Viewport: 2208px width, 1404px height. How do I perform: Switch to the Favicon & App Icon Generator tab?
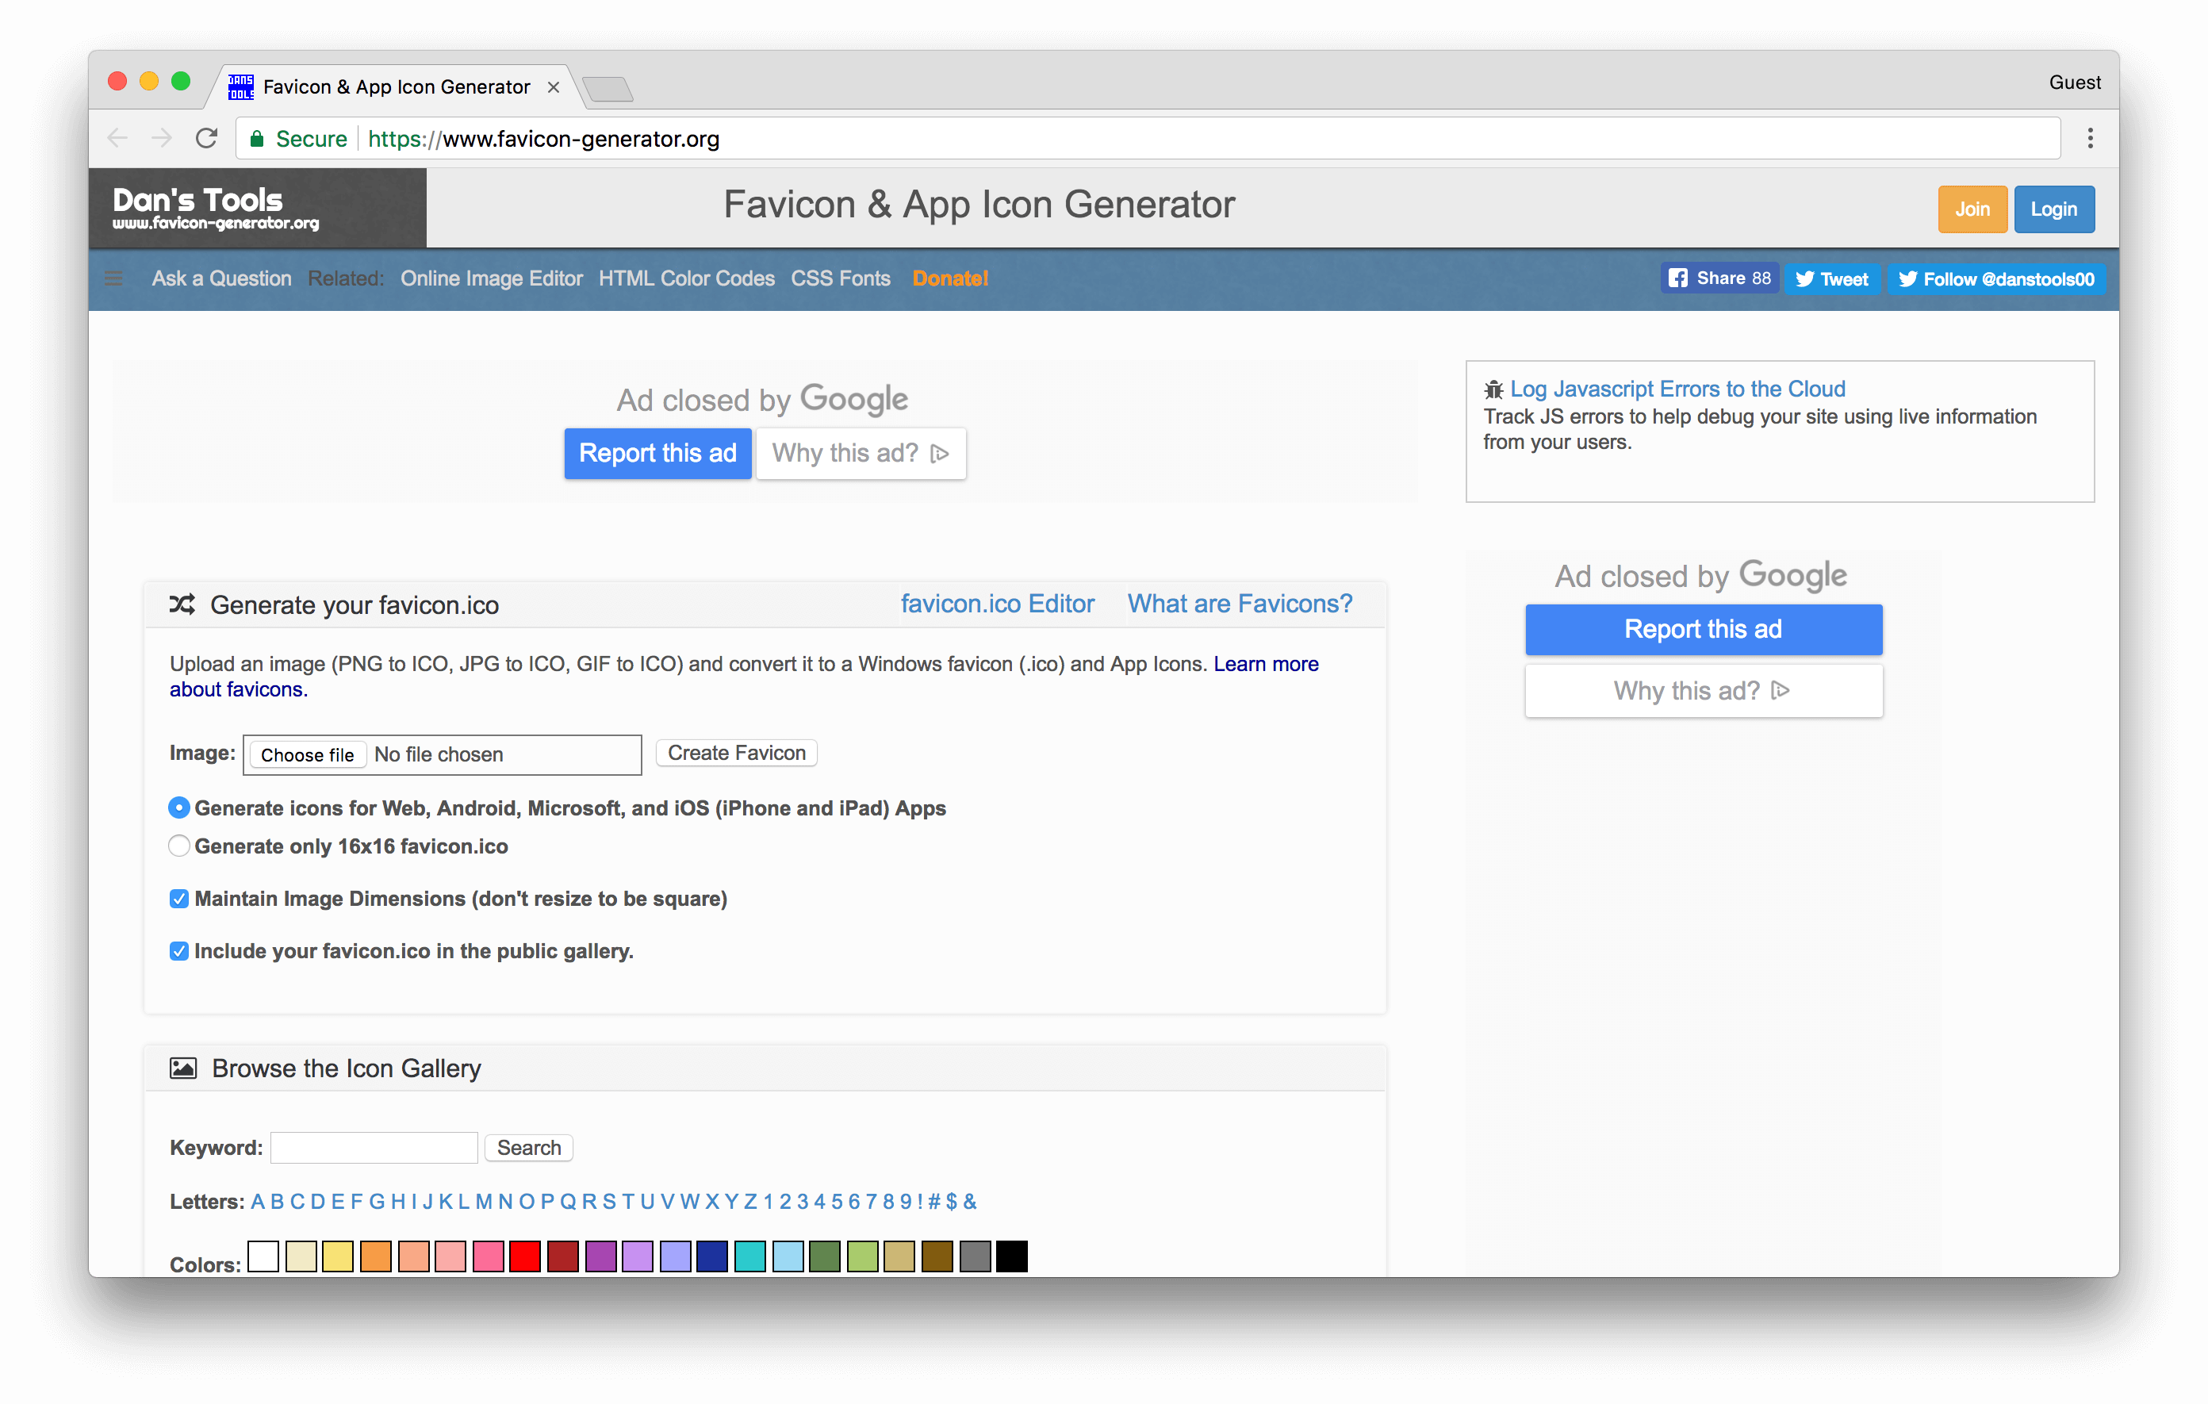coord(396,87)
